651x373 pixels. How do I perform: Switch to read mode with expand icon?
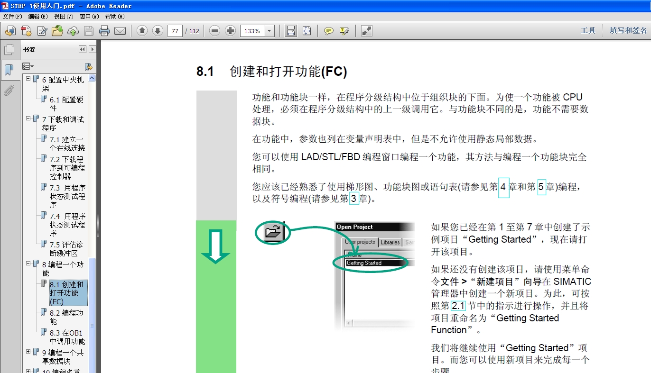pos(366,31)
